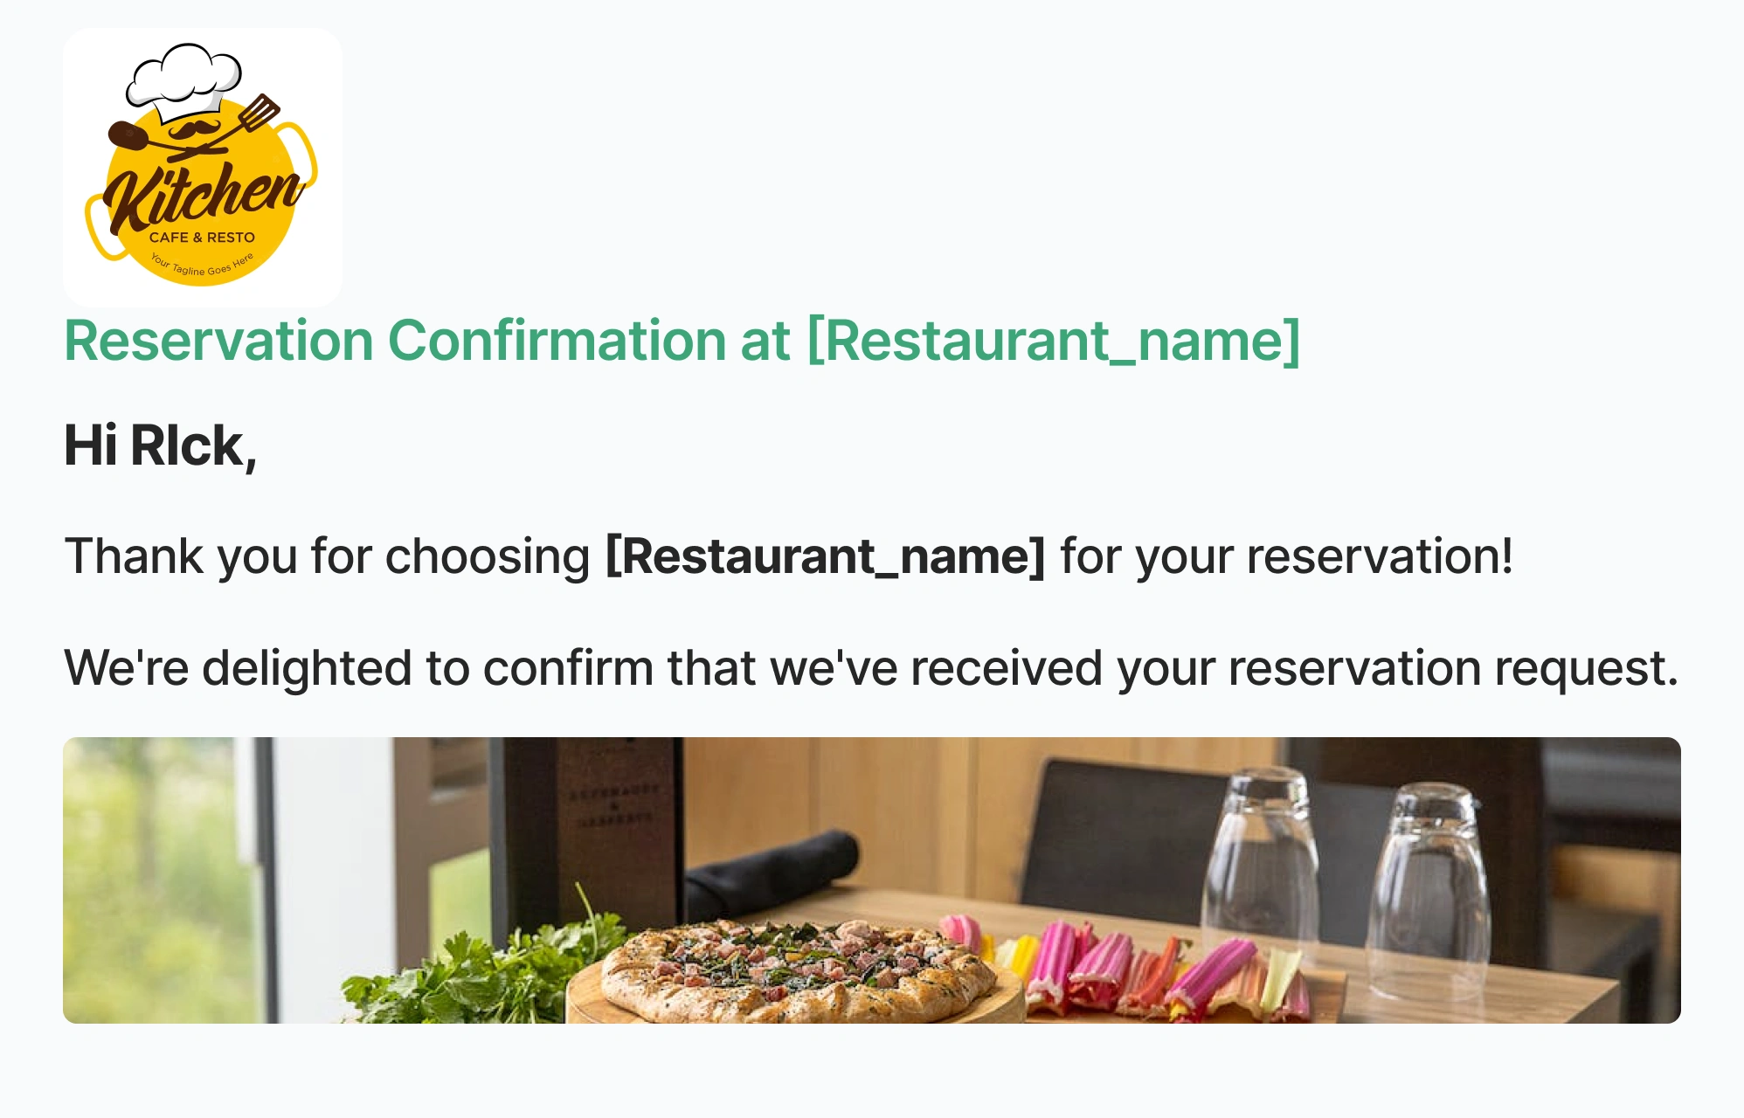1744x1118 pixels.
Task: Click the 'Thank you for choosing' text
Action: tap(328, 556)
